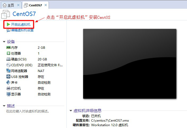Select the 处理器 device label
This screenshot has width=187, height=128.
click(x=16, y=53)
